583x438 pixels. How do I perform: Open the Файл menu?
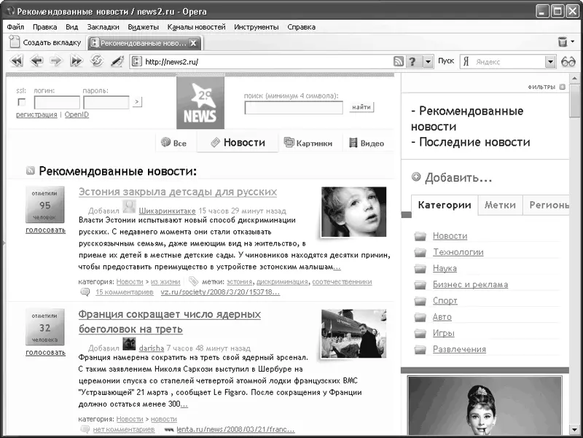coord(15,27)
